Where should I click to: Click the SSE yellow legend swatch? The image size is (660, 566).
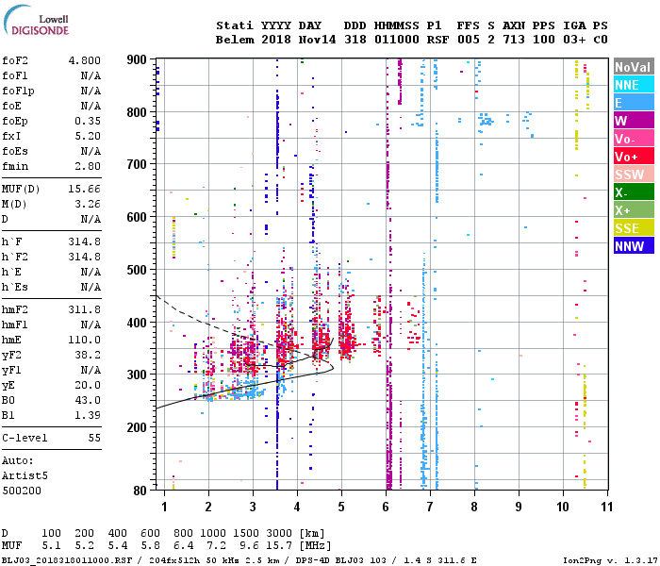pyautogui.click(x=634, y=228)
